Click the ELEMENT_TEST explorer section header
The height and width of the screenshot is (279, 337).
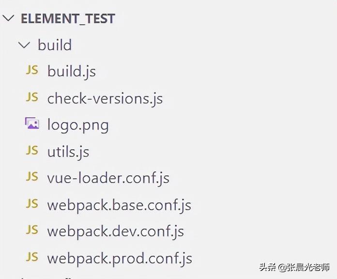[x=68, y=19]
